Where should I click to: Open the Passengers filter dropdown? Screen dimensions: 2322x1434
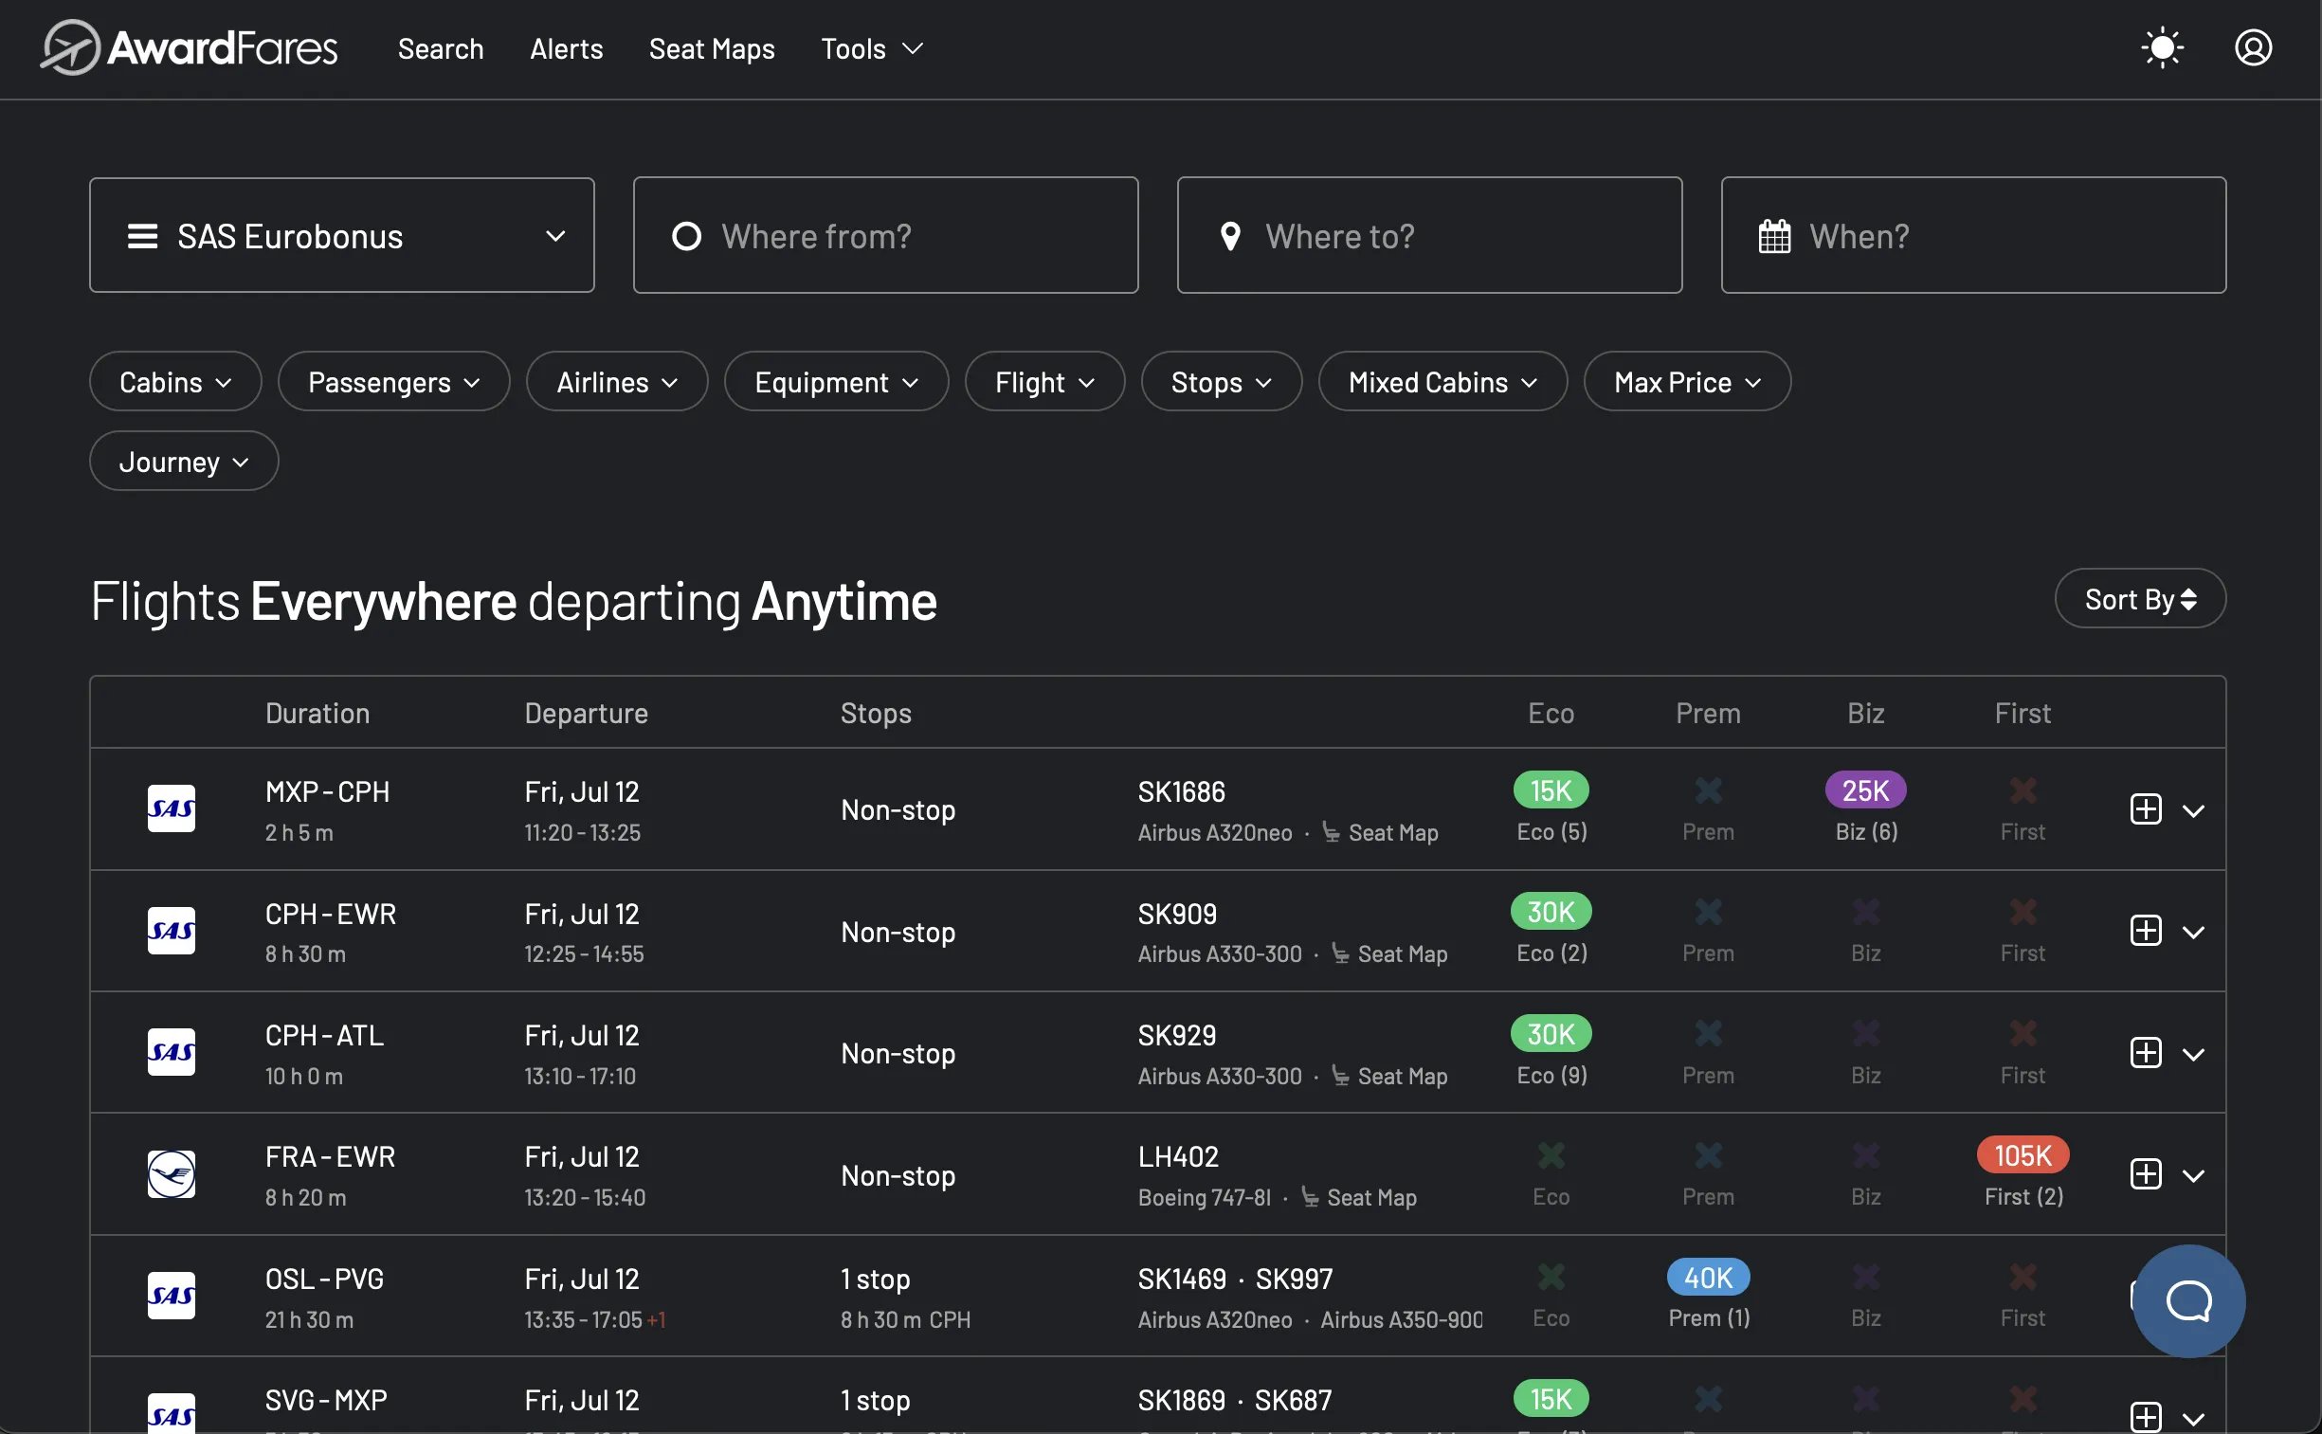tap(393, 381)
